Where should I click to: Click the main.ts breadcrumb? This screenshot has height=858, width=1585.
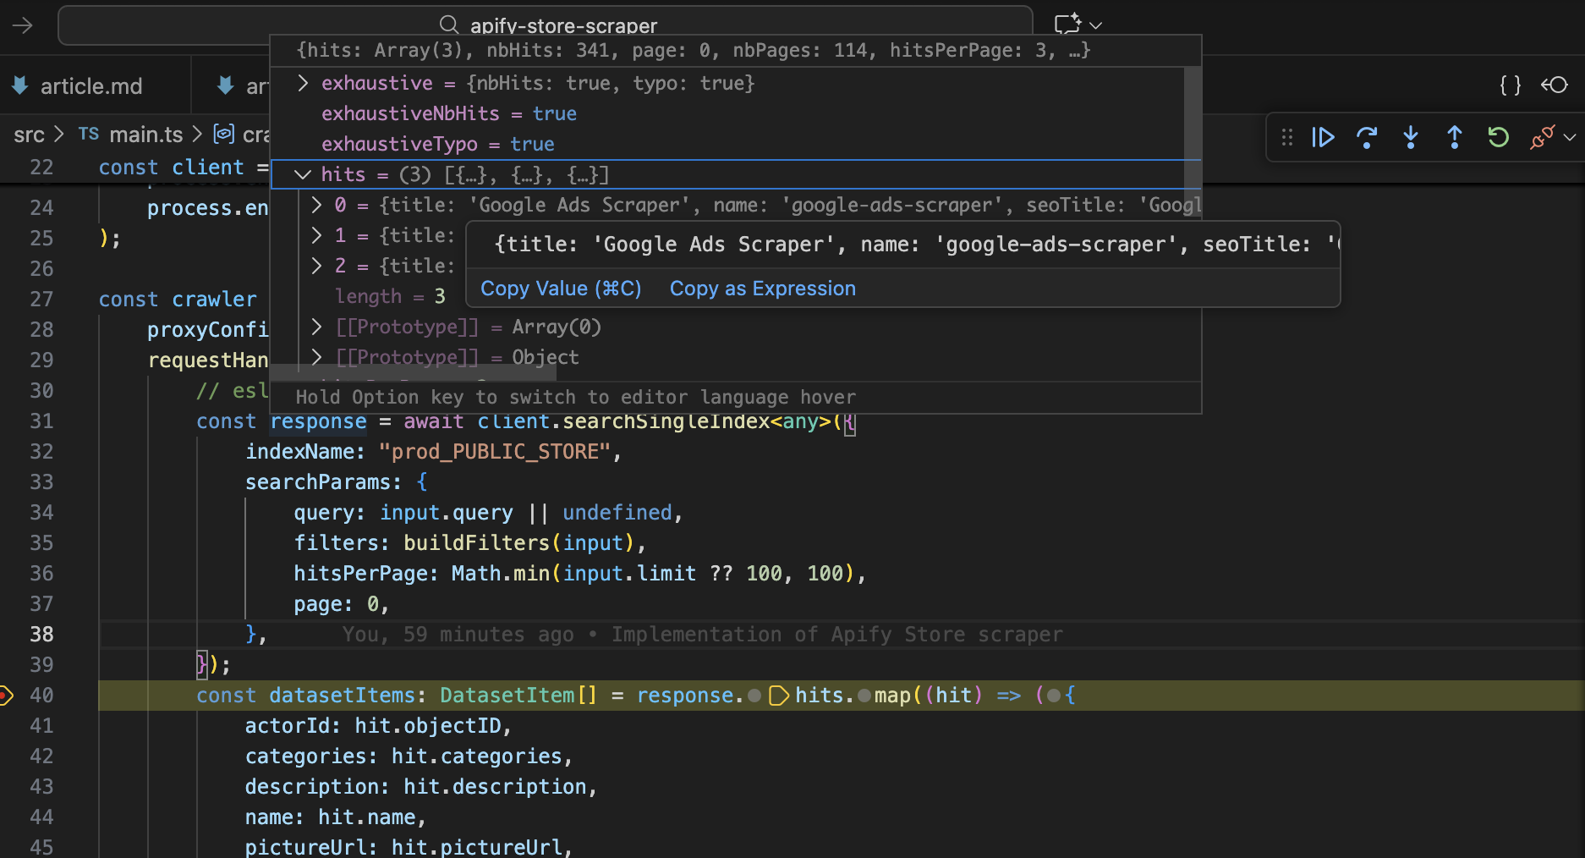tap(145, 135)
